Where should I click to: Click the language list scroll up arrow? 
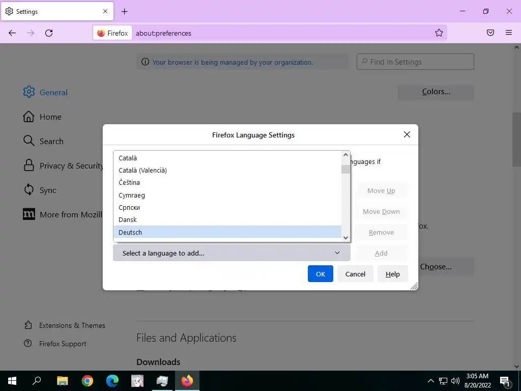(345, 155)
